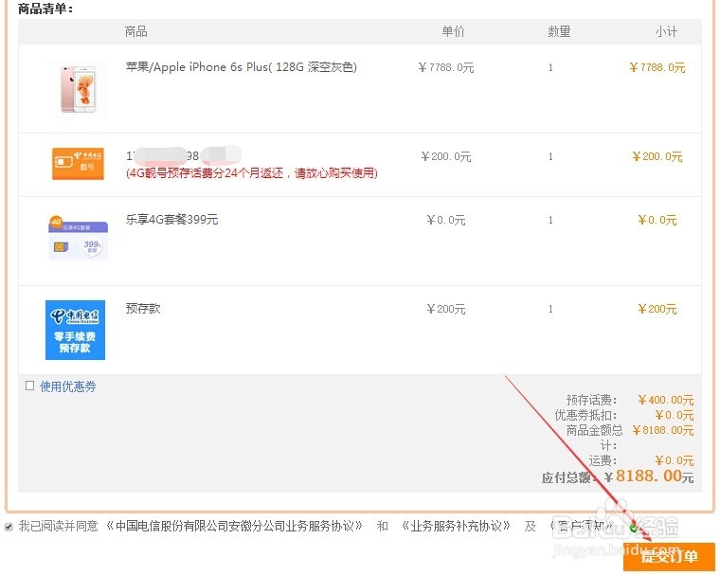This screenshot has height=575, width=720.
Task: Tick the 使用优惠券 checkbox
Action: click(30, 386)
